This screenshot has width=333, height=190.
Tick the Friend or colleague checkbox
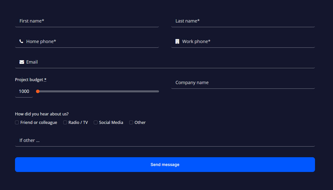17,122
